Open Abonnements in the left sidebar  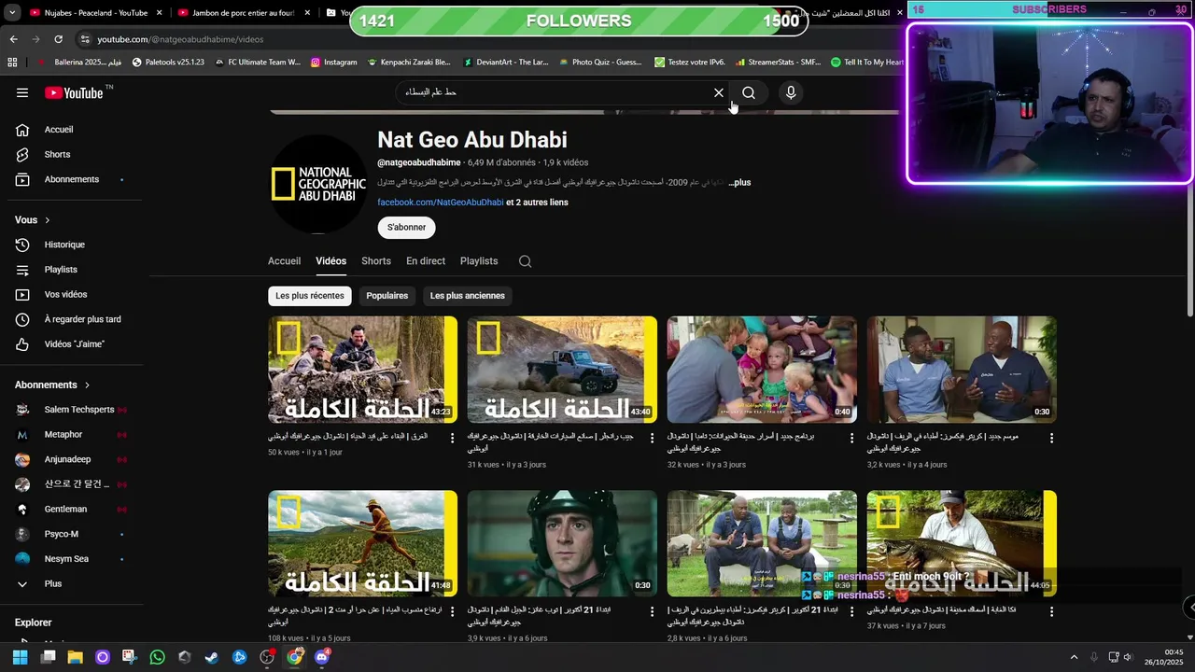tap(71, 179)
